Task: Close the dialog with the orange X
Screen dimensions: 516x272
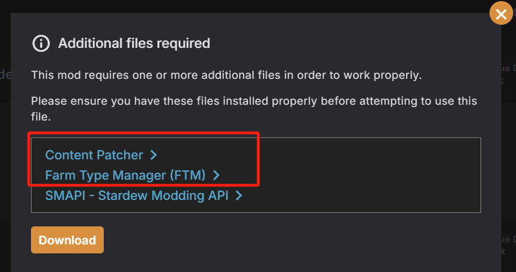Action: tap(501, 14)
